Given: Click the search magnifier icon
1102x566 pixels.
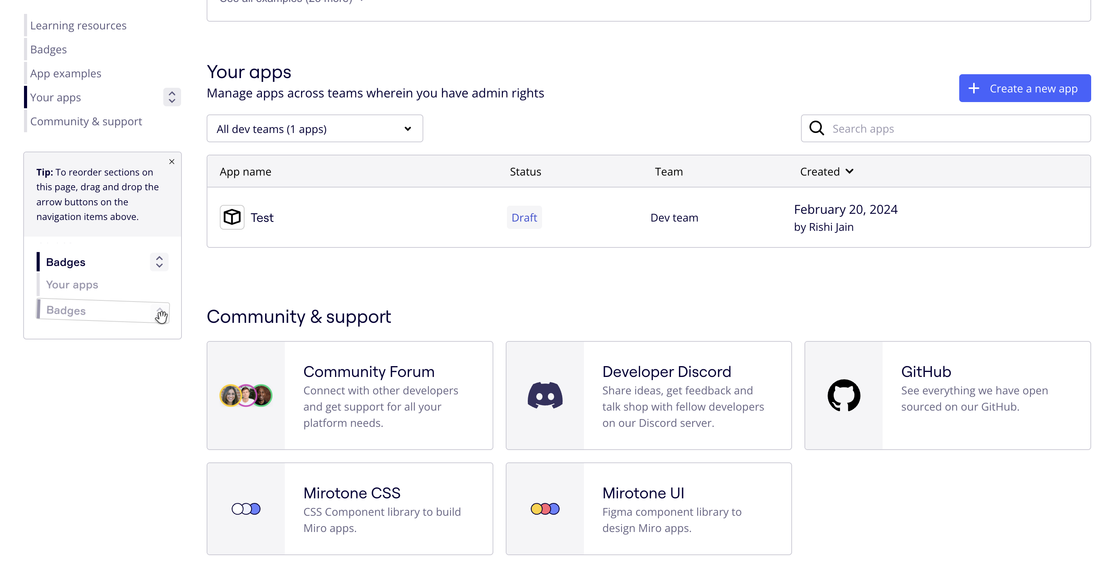Looking at the screenshot, I should click(816, 128).
